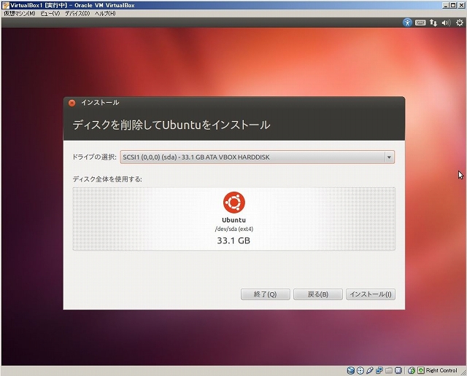
Task: Open the 仮想マシン(M) menu
Action: [x=20, y=14]
